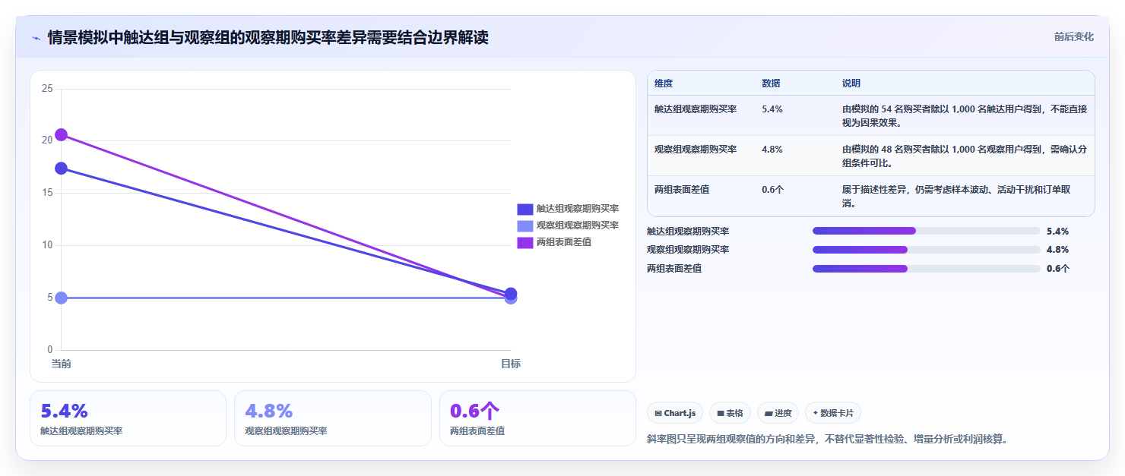This screenshot has width=1125, height=476.
Task: Click the 说明 table column header
Action: (851, 84)
